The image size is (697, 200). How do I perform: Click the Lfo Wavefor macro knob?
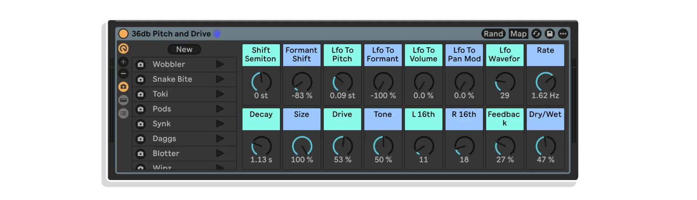click(x=505, y=82)
